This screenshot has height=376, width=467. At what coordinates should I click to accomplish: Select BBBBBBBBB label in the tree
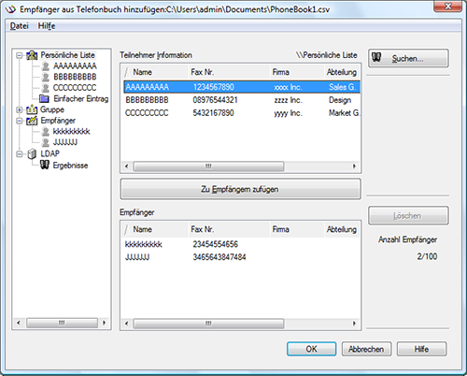pos(75,77)
